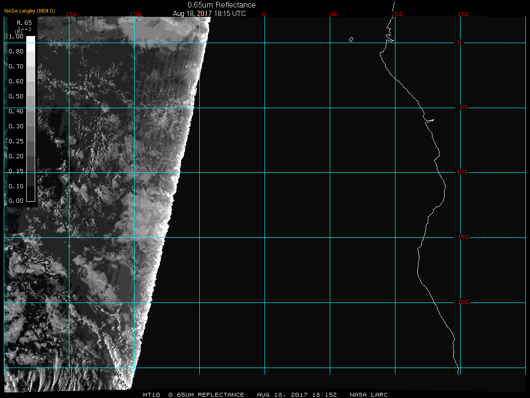Click the '15W' longitude label
Screen dimensions: 530x398
coord(71,14)
